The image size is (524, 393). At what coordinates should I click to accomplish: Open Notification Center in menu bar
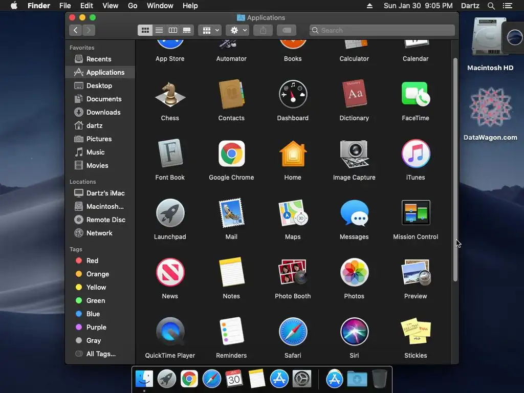coord(508,6)
